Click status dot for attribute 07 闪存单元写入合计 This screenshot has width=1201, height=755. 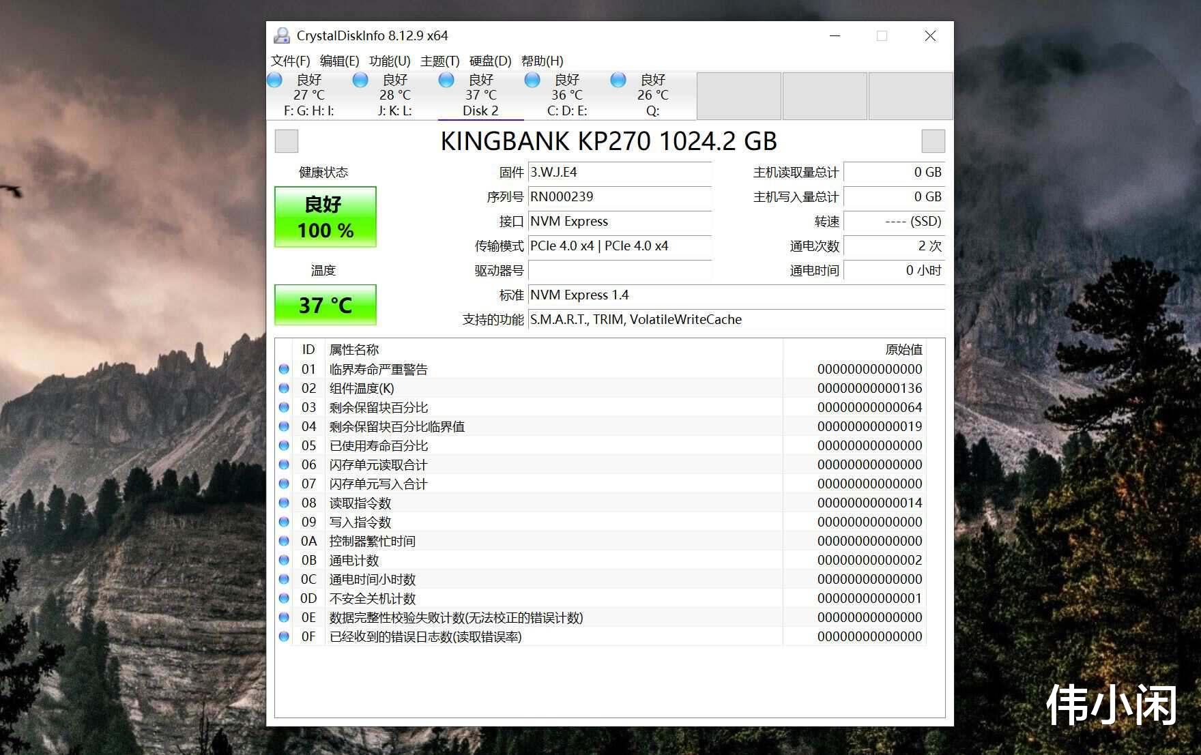(284, 484)
